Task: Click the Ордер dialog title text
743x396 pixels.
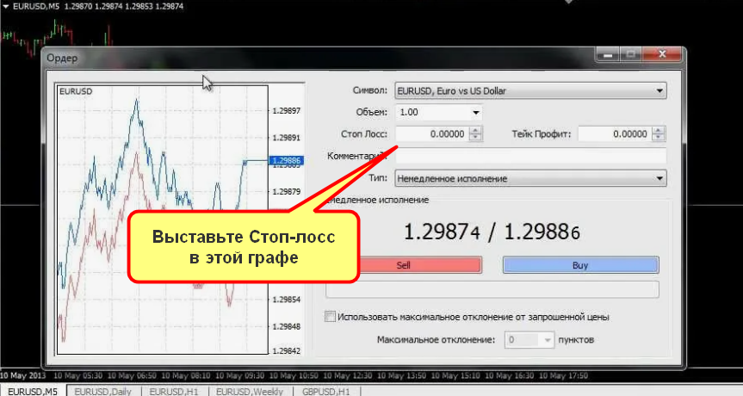Action: click(x=62, y=59)
